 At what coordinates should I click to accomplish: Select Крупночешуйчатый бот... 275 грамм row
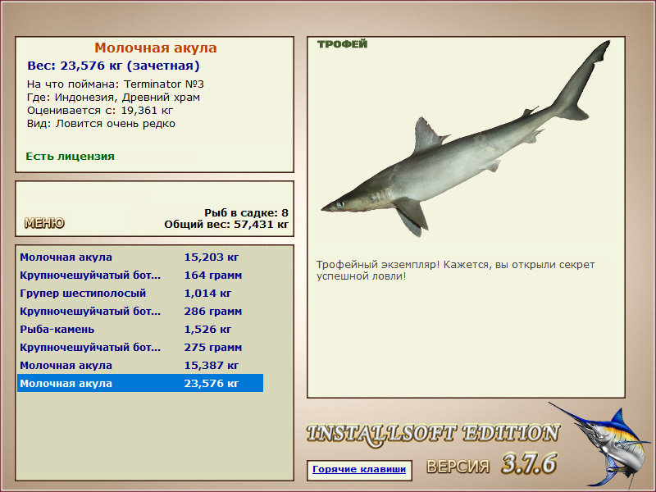(x=140, y=347)
